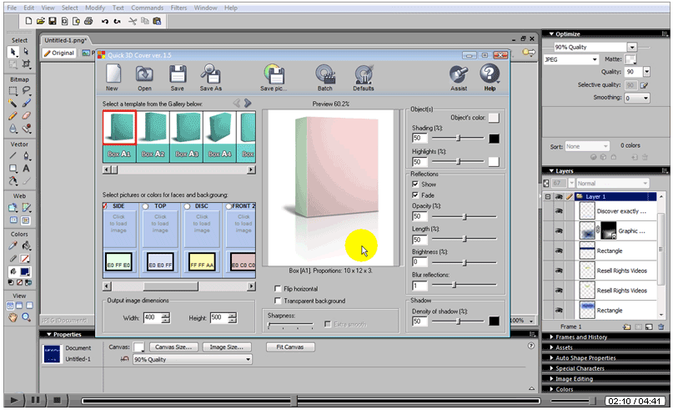Open the 90% Quality dropdown in Optimize

(x=632, y=47)
